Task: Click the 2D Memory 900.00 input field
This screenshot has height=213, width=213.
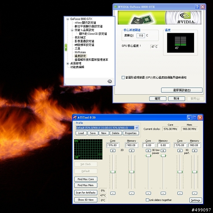Action: point(131,145)
